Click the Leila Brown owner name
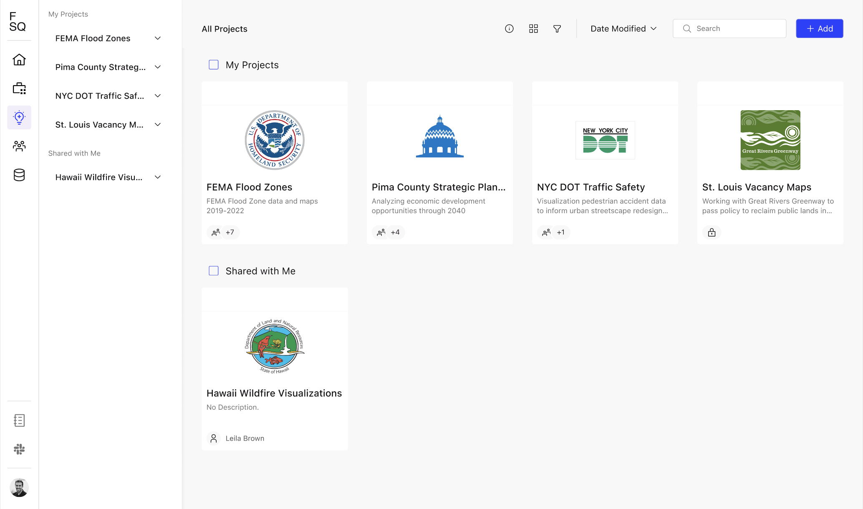Viewport: 863px width, 509px height. click(245, 438)
